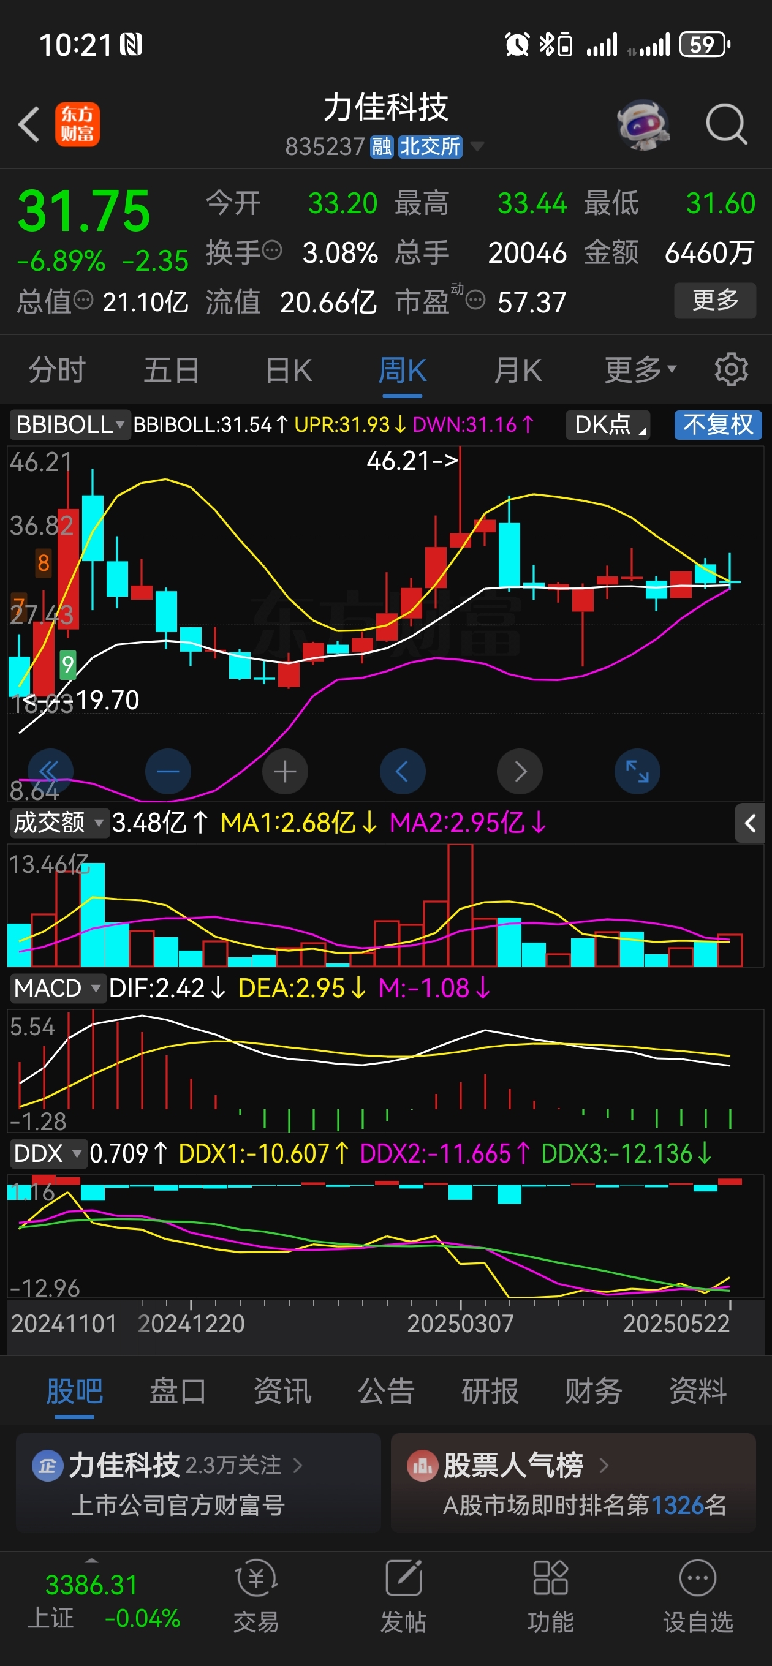Tap the 力佳科技 enterprise badge icon
Screen dimensions: 772x1666
pos(47,1466)
